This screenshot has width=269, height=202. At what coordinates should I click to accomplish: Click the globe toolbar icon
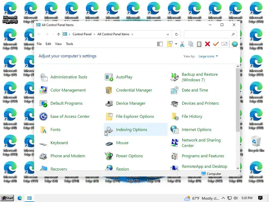235,44
